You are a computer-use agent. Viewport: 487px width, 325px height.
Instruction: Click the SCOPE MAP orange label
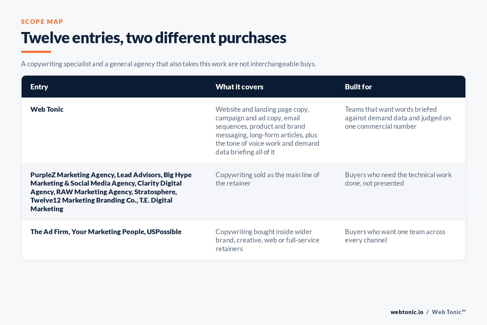pos(42,22)
